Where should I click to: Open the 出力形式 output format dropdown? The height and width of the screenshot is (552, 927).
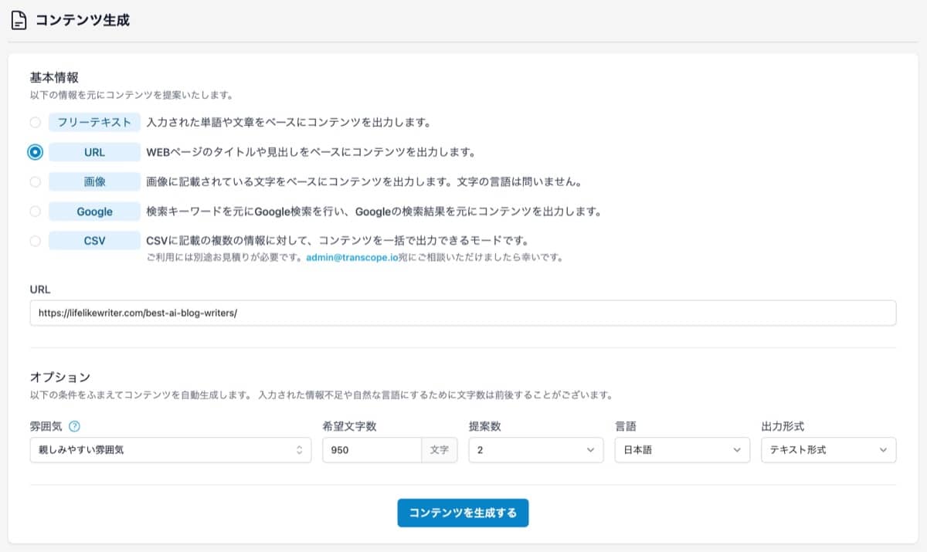828,450
